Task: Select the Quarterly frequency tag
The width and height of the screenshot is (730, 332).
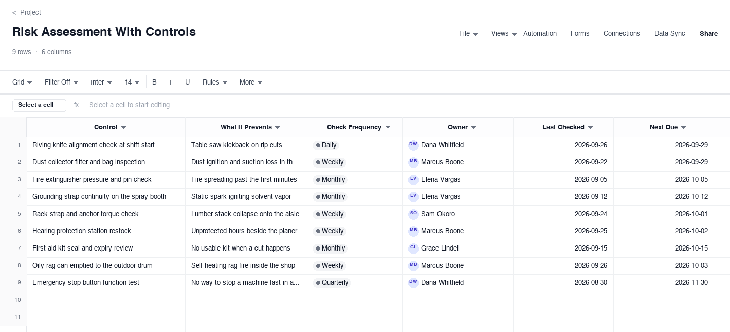Action: pyautogui.click(x=332, y=283)
